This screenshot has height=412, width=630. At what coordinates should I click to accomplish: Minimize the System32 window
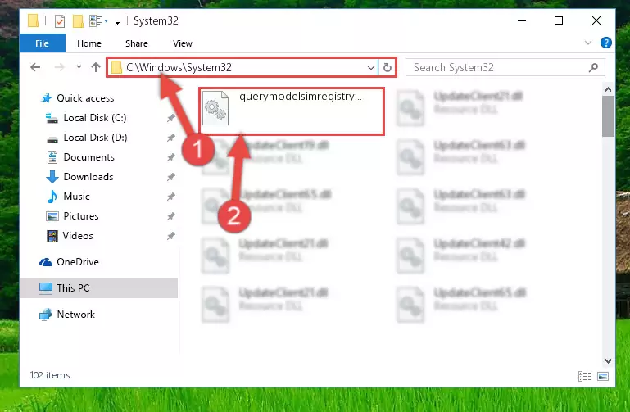point(522,20)
